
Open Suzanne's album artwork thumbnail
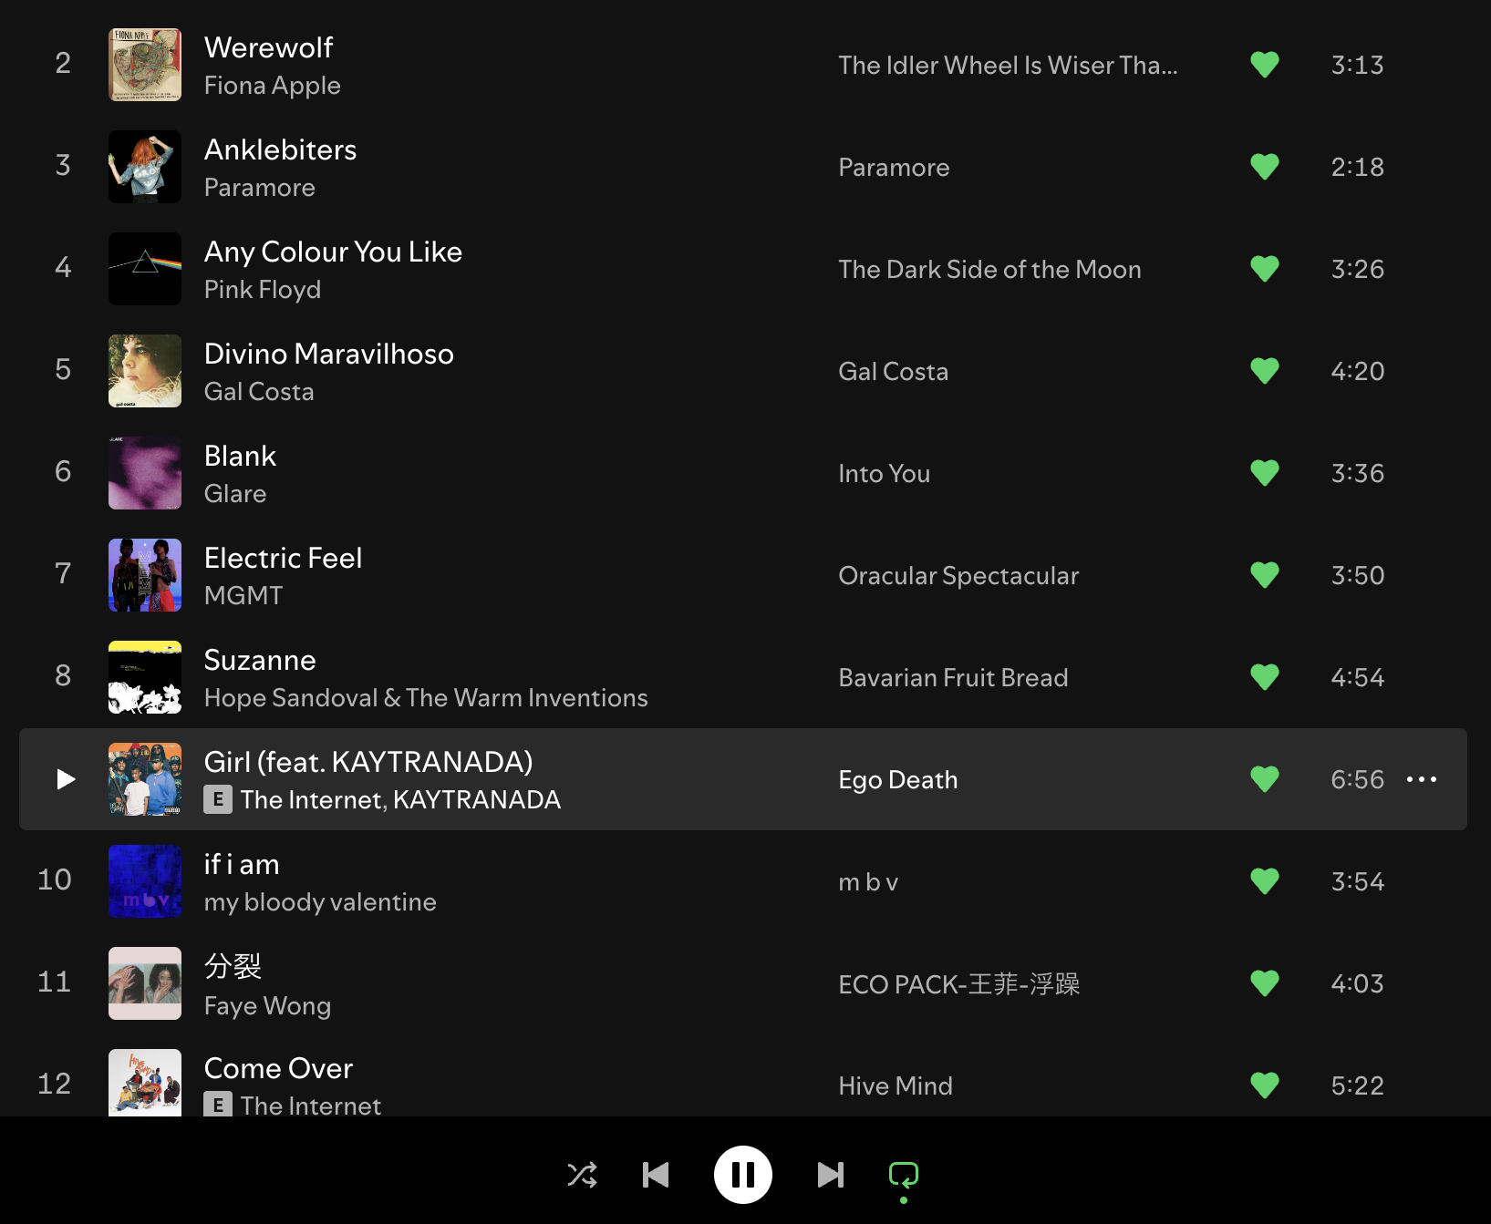click(145, 677)
